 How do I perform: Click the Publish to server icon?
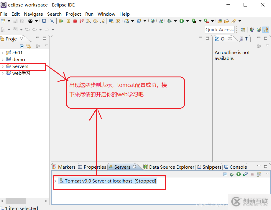[x=259, y=174]
